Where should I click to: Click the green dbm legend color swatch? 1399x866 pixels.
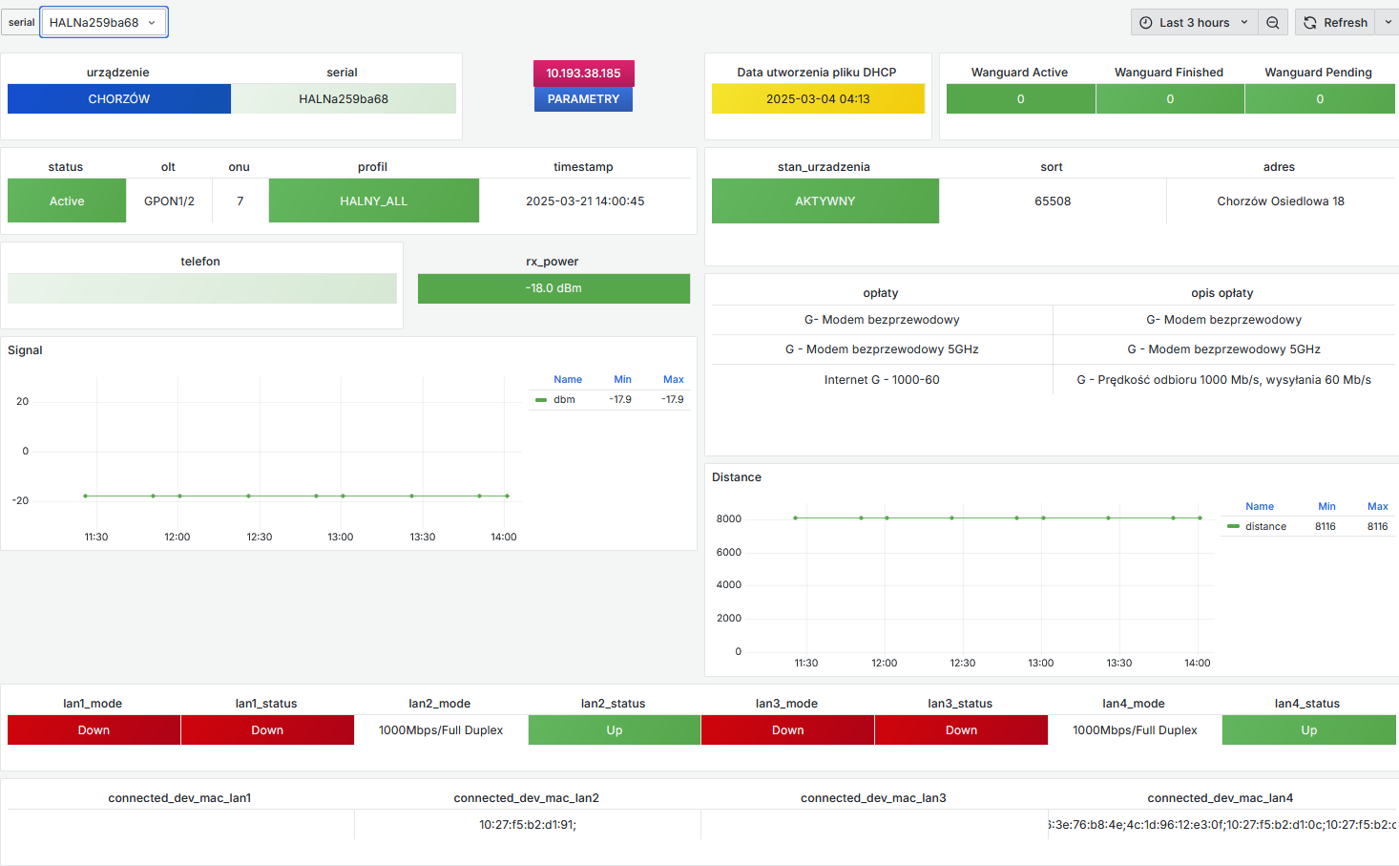[x=541, y=400]
